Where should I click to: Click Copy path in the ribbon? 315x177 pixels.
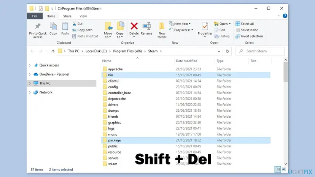pos(83,30)
